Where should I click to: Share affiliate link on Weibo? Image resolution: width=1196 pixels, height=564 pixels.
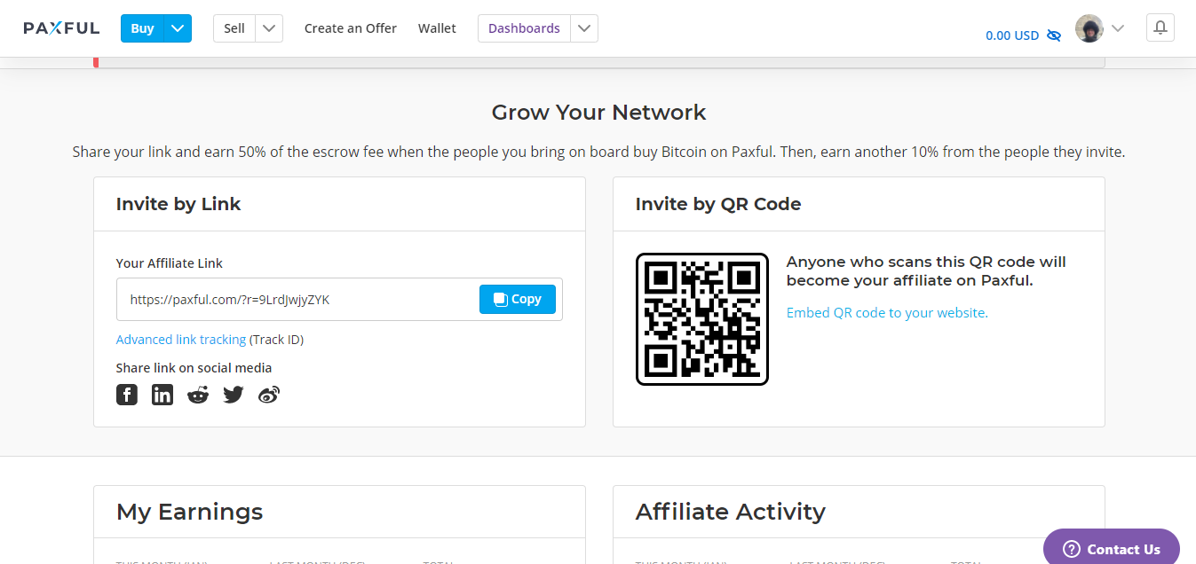[269, 395]
